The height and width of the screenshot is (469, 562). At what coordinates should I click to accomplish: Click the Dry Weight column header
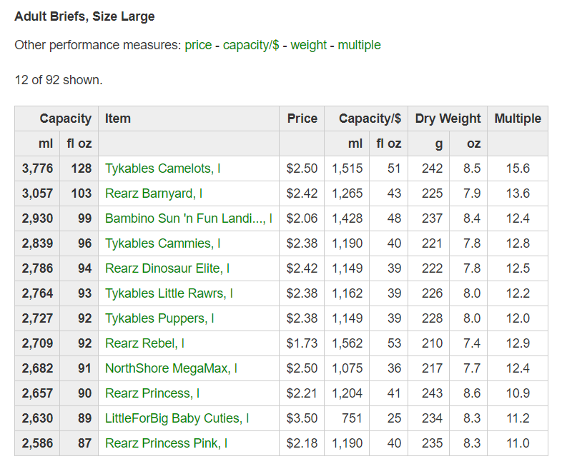tap(448, 118)
